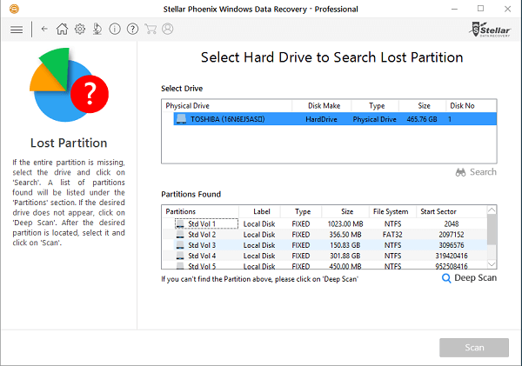Viewport: 522px width, 366px height.
Task: Go to the Home screen icon
Action: coord(62,29)
